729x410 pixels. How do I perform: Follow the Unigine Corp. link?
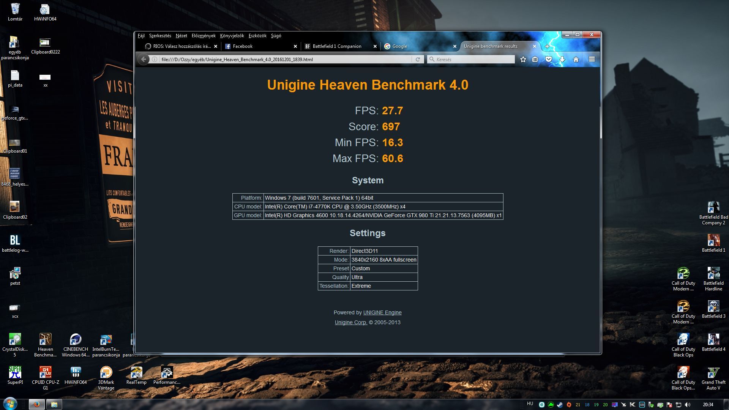(351, 322)
